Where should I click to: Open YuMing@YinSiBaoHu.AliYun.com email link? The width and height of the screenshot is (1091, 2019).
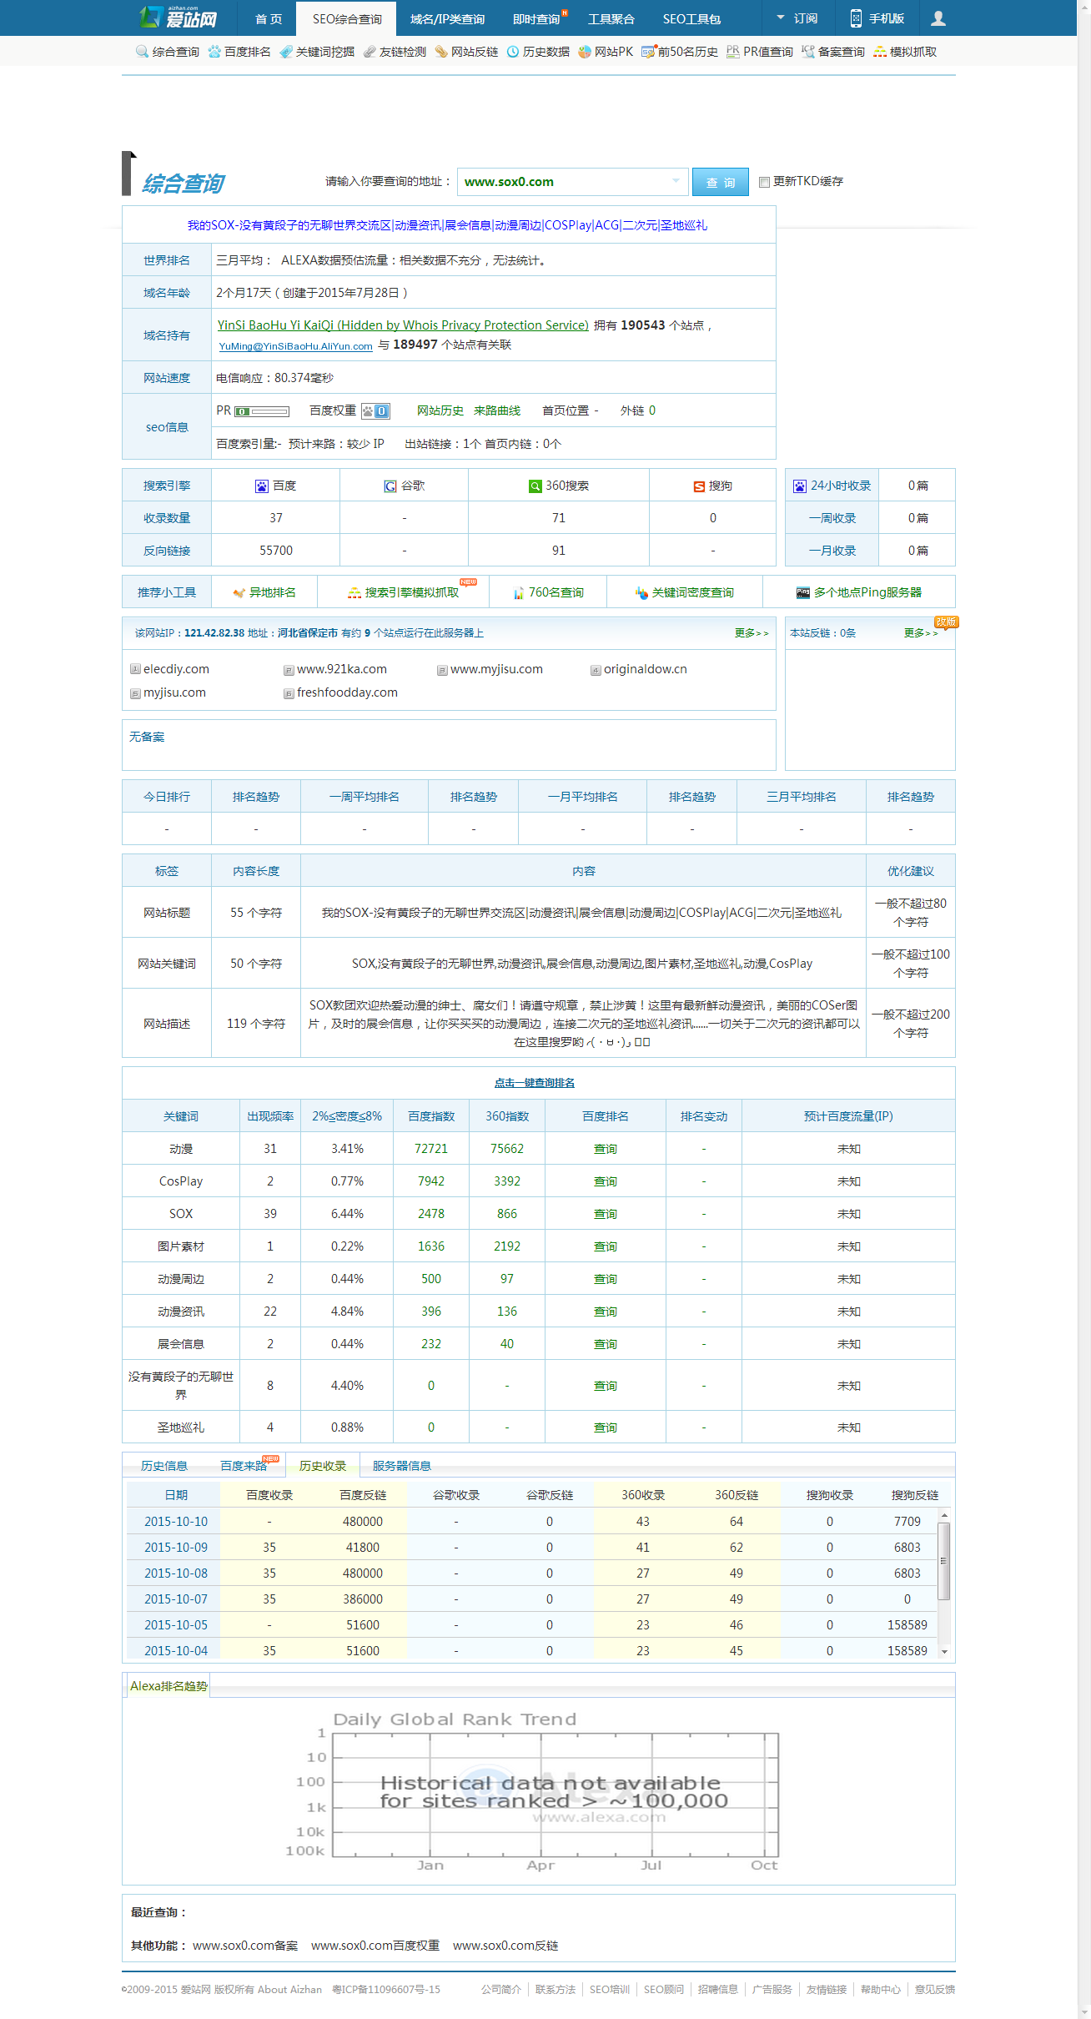point(295,346)
